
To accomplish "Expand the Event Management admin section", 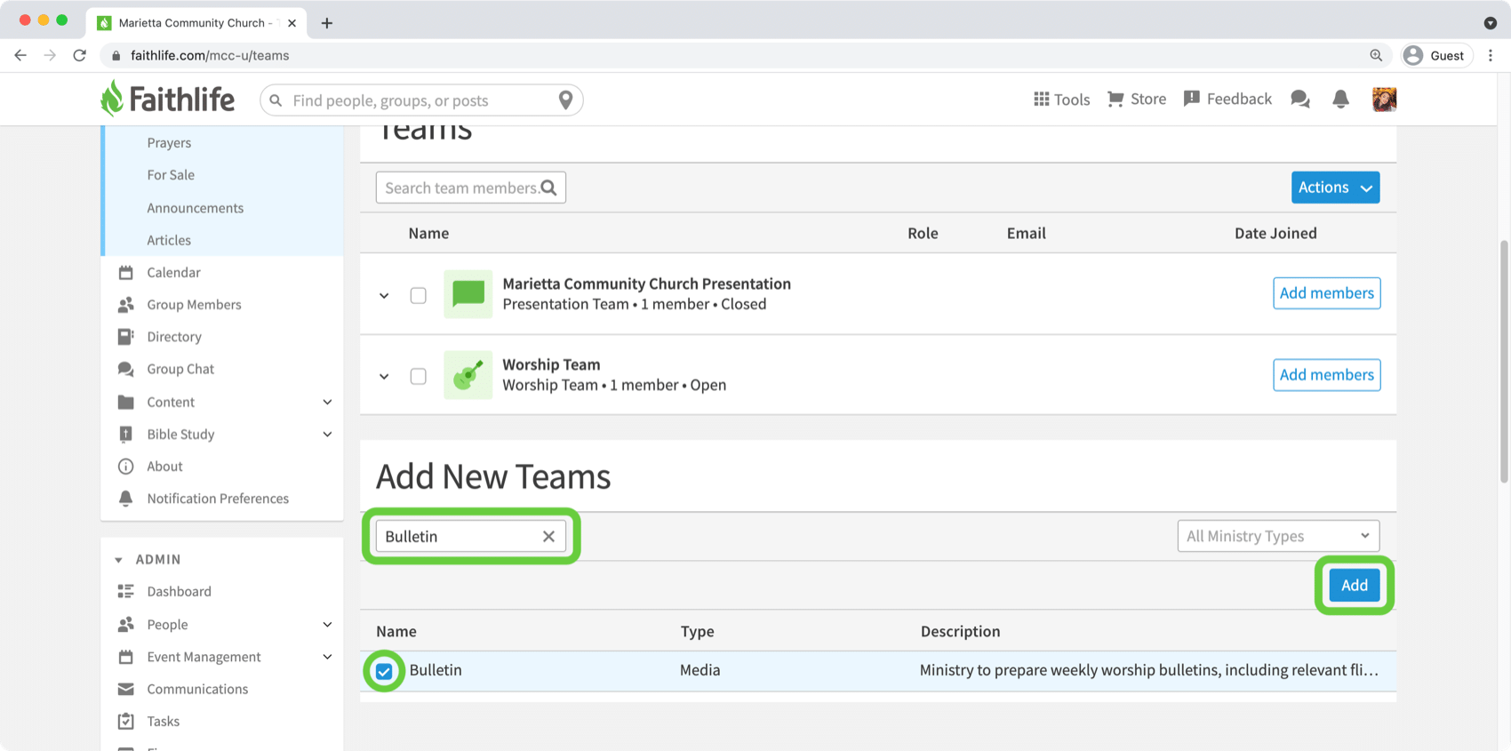I will point(327,657).
